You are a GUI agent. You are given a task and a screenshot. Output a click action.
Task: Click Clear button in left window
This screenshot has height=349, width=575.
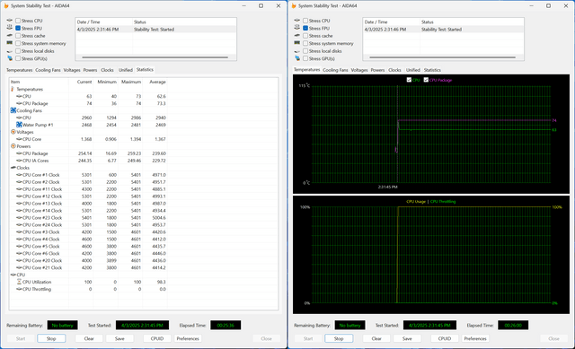(x=89, y=338)
